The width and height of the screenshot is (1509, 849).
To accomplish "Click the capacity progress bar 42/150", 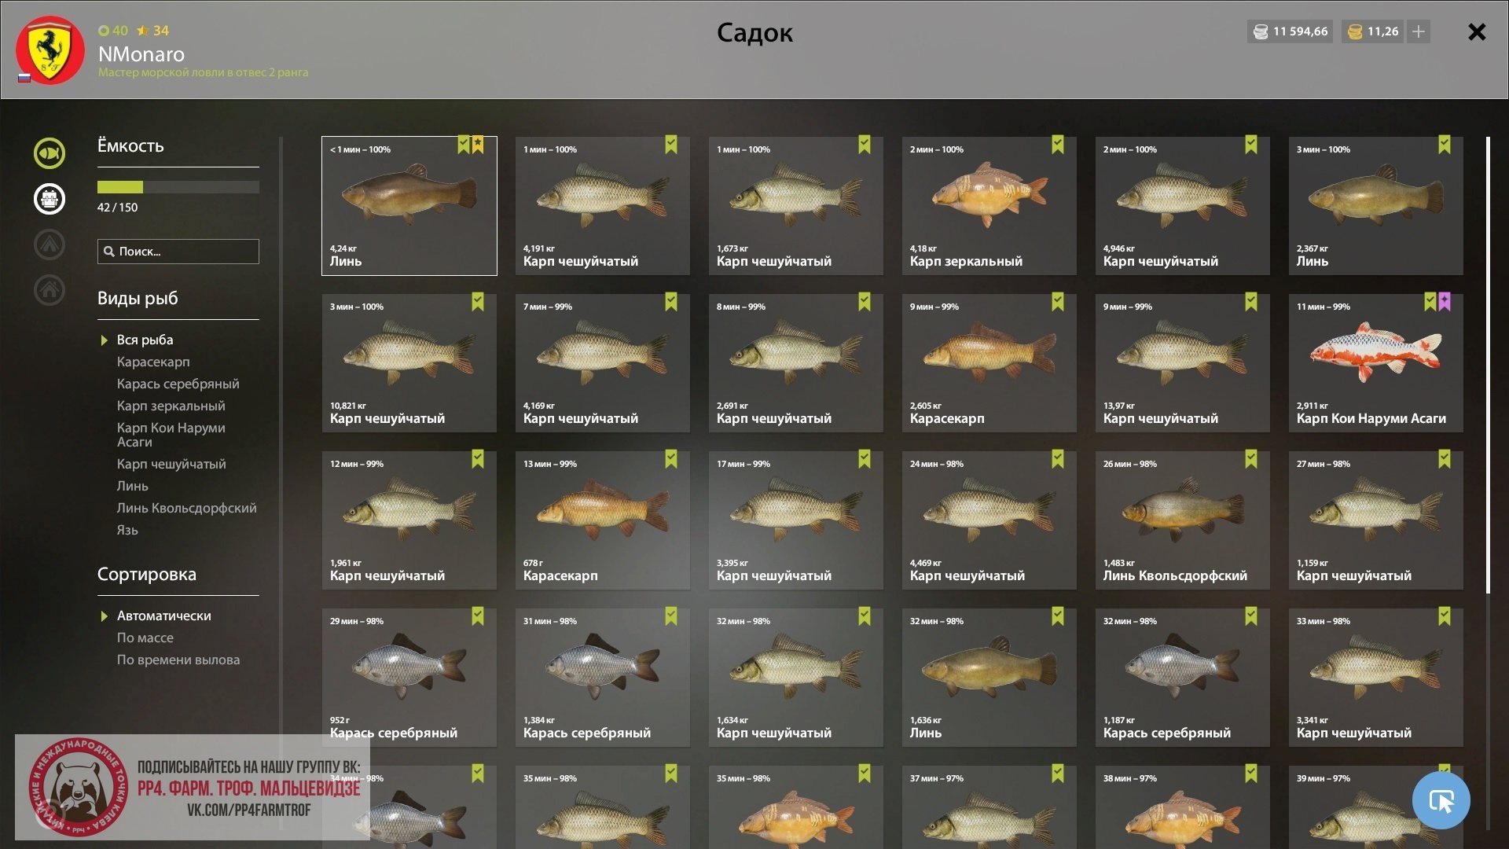I will [178, 187].
